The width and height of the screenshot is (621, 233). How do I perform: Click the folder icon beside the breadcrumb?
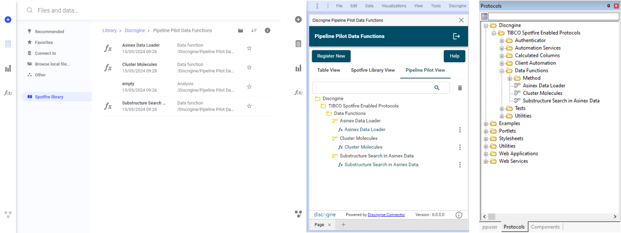pyautogui.click(x=240, y=30)
